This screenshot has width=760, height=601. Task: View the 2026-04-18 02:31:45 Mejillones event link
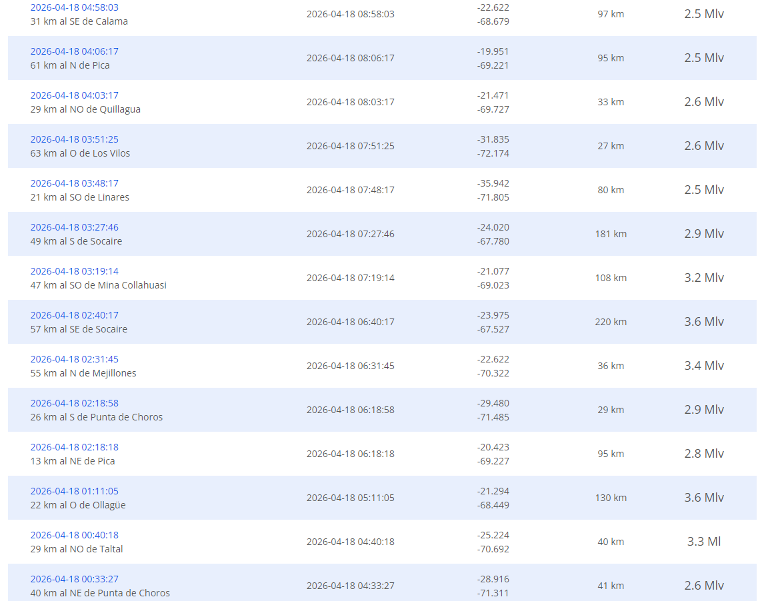coord(74,359)
